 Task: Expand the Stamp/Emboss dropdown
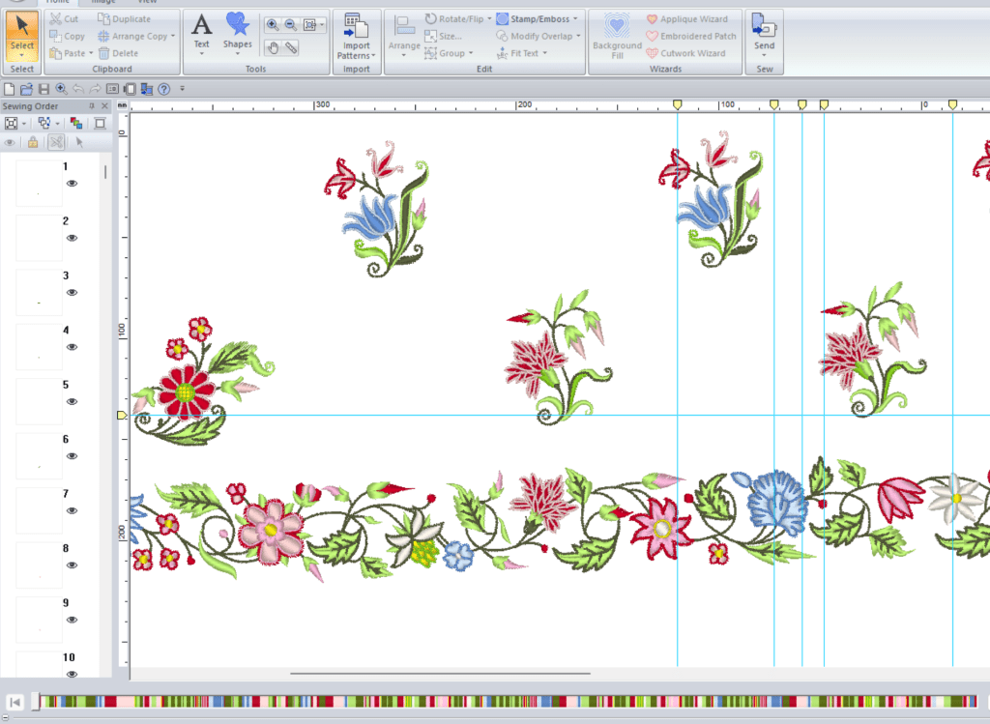click(x=575, y=19)
